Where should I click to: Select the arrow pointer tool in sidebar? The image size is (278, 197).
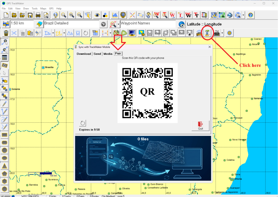point(4,73)
